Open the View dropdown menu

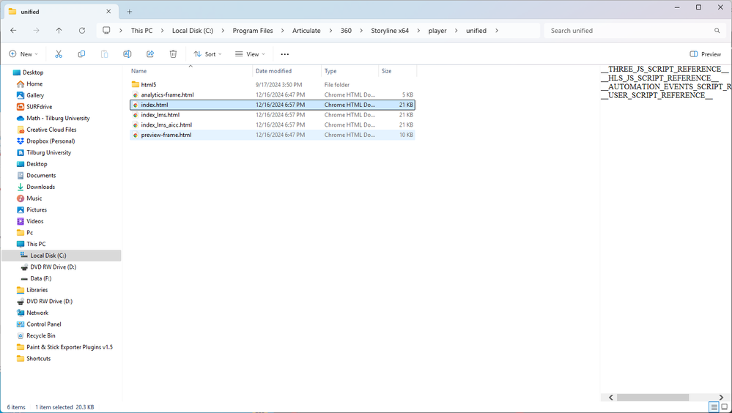[251, 54]
